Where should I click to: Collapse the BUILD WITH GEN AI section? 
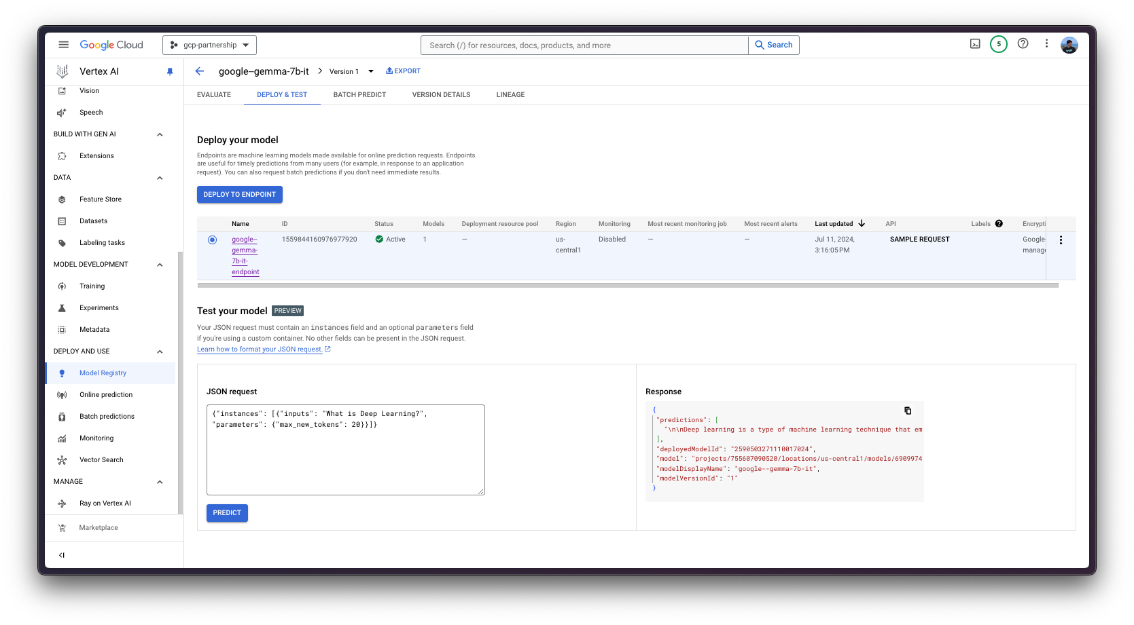tap(160, 134)
